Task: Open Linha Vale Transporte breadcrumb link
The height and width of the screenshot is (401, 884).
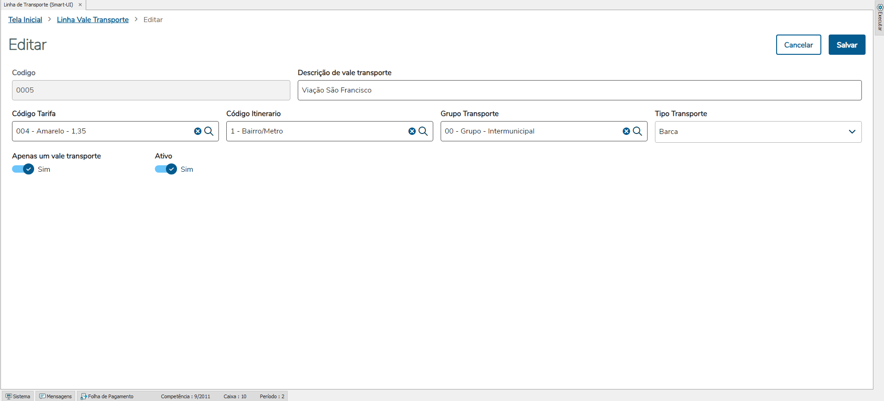Action: (x=93, y=20)
